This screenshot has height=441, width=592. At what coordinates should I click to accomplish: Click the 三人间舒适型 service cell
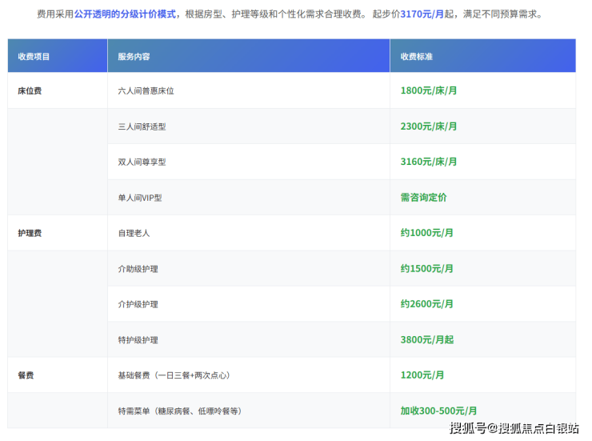click(x=142, y=126)
